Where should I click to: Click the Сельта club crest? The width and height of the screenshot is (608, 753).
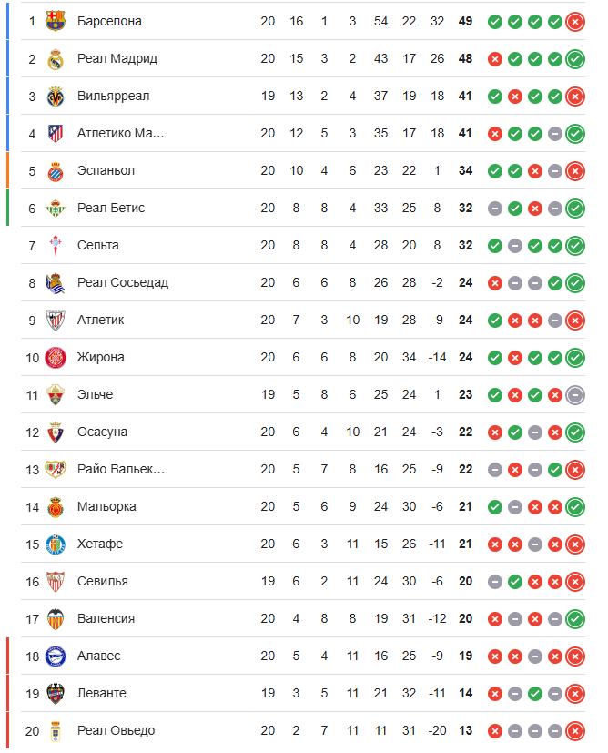click(56, 245)
